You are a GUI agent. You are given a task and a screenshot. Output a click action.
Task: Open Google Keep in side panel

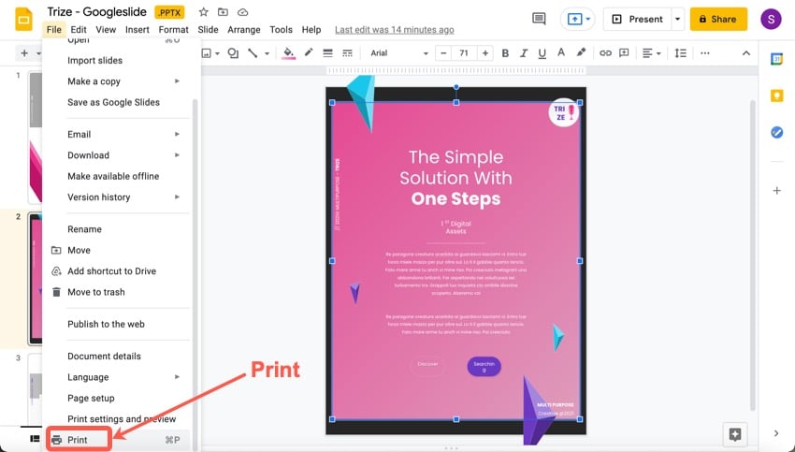(776, 95)
